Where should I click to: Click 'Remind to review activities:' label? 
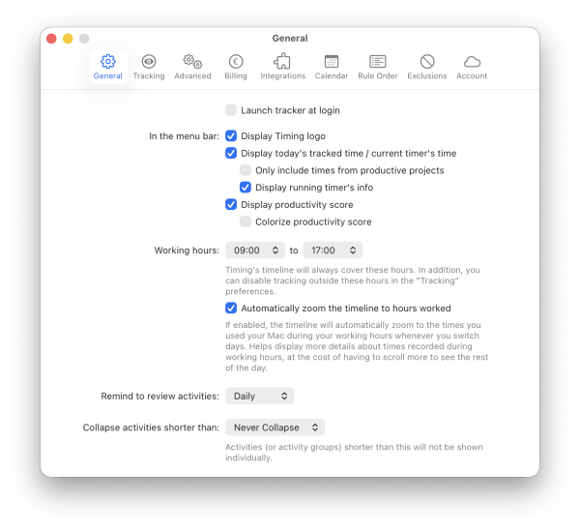(x=159, y=397)
